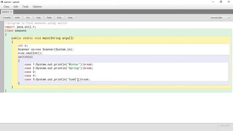This screenshot has width=233, height=131.
Task: Restore down the seasons window
Action: coord(221,2)
